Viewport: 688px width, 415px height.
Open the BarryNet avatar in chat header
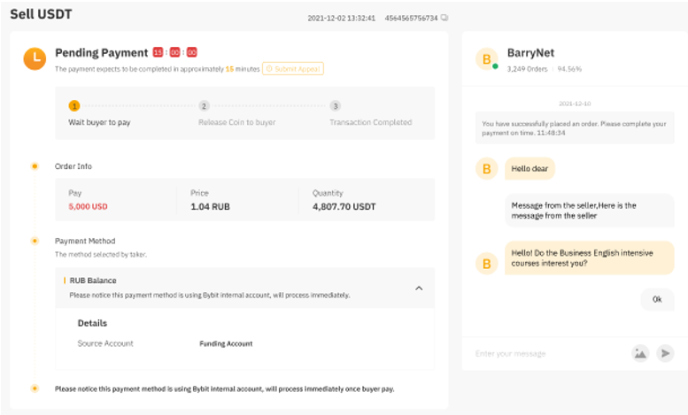(x=486, y=59)
